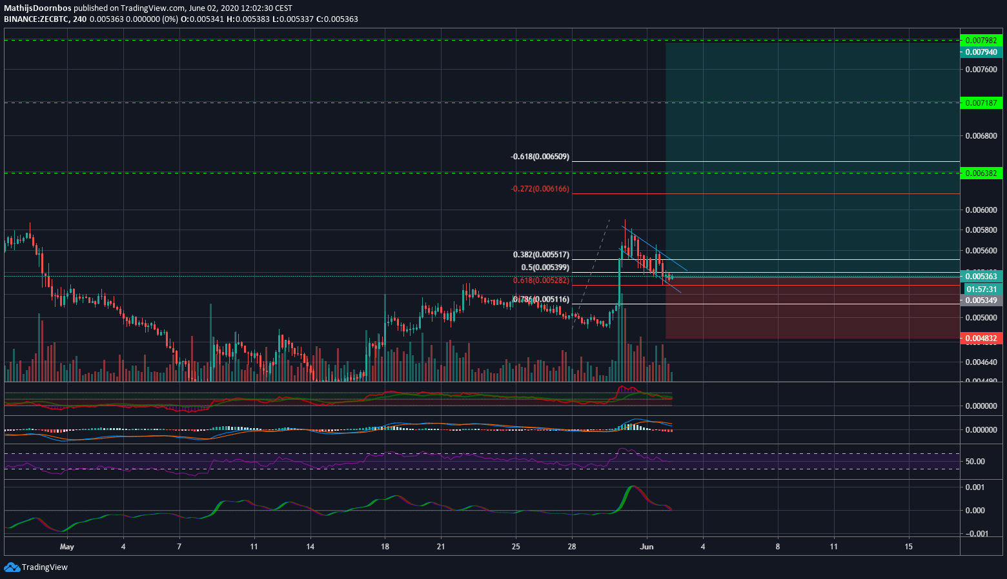This screenshot has height=579, width=1007.
Task: Click the 0.5(0.005399) Fibonacci label
Action: (x=545, y=267)
